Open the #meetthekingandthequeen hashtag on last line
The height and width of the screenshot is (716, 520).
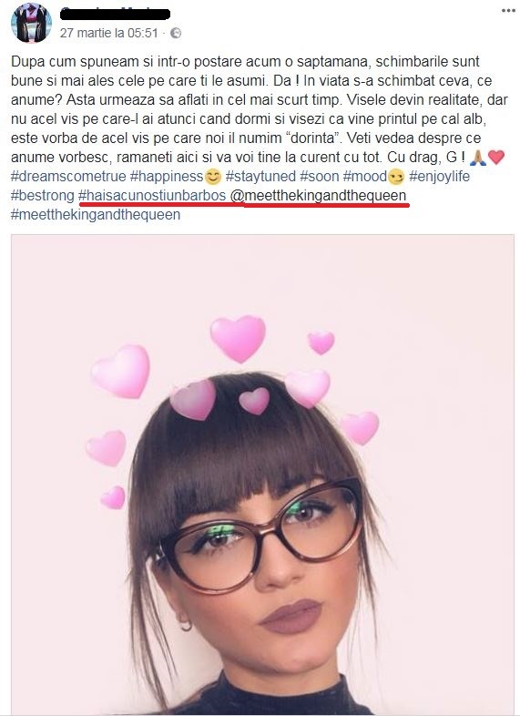96,215
